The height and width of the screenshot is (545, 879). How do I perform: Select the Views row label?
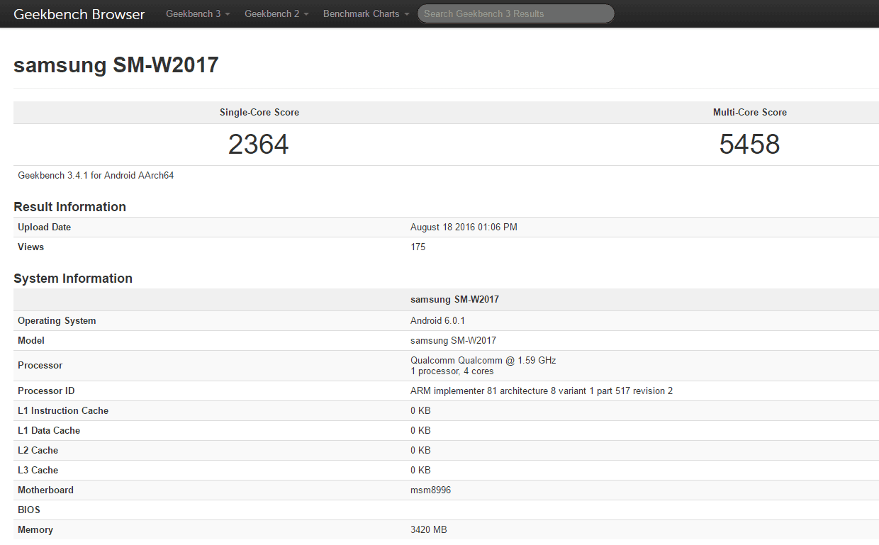click(31, 247)
